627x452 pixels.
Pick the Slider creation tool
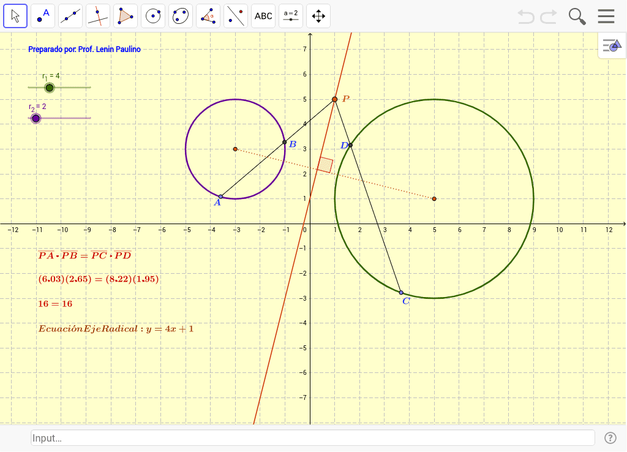coord(291,15)
